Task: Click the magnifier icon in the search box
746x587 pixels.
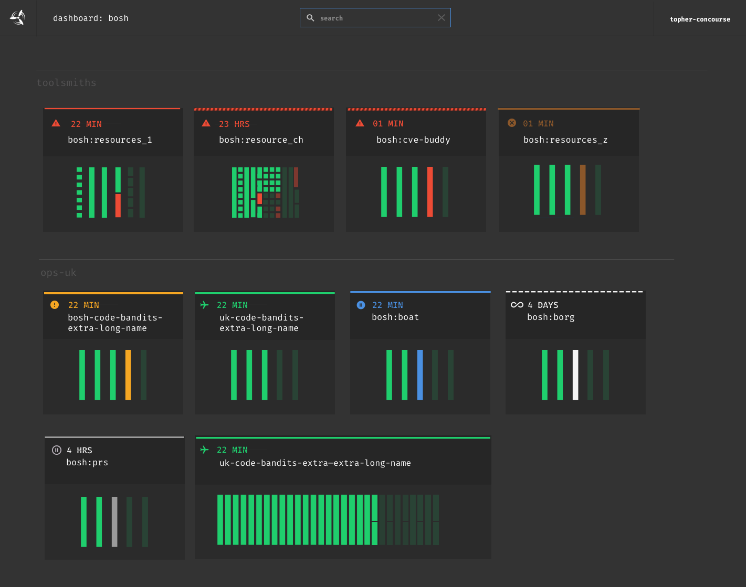Action: 311,17
